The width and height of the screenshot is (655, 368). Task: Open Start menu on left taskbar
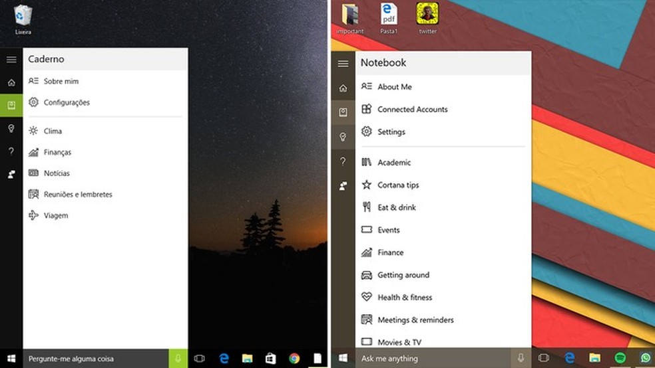click(11, 359)
